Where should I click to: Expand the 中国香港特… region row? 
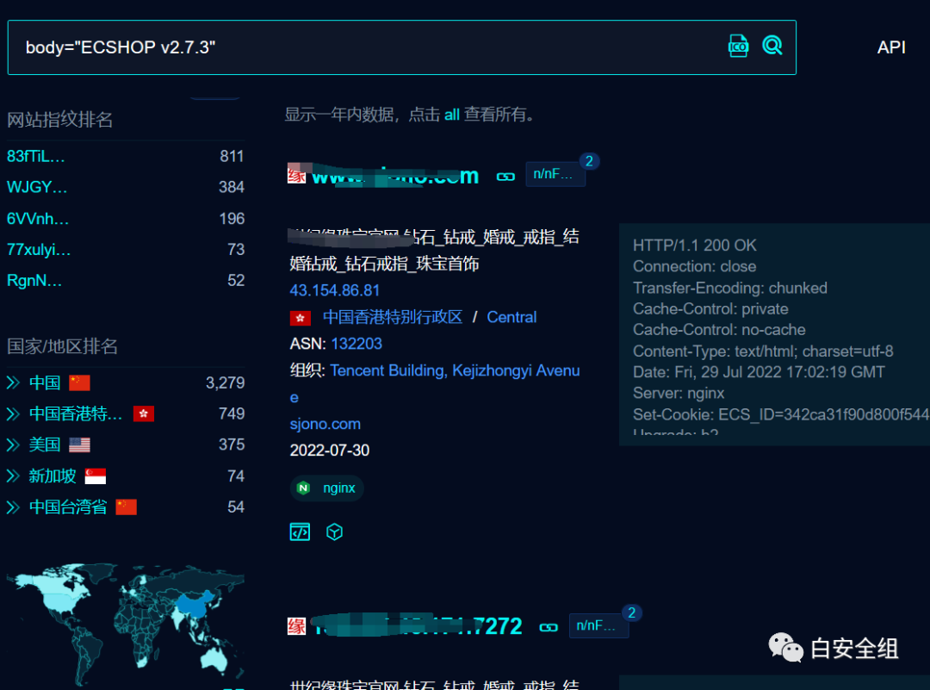(13, 413)
